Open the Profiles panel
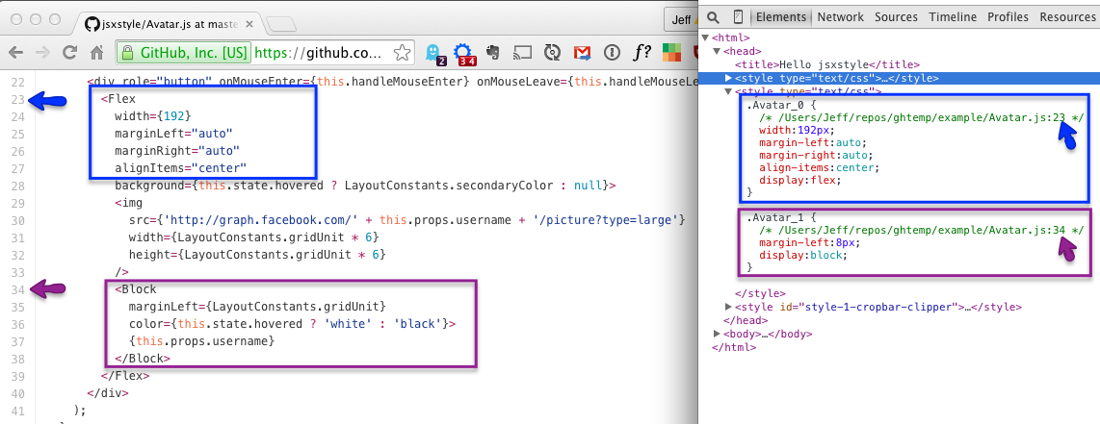This screenshot has height=424, width=1100. tap(1008, 16)
